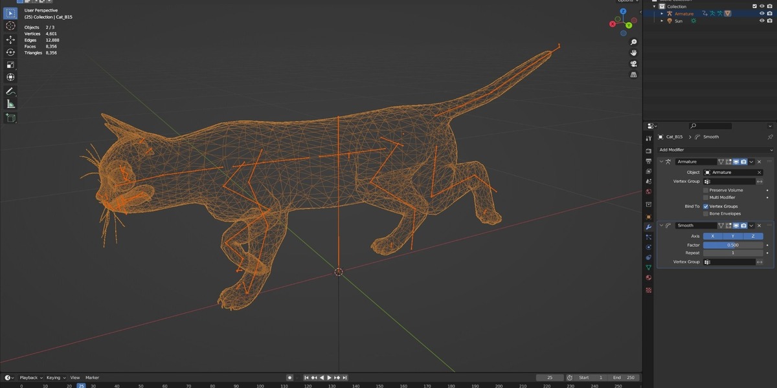Click the pan view hand icon

(633, 52)
